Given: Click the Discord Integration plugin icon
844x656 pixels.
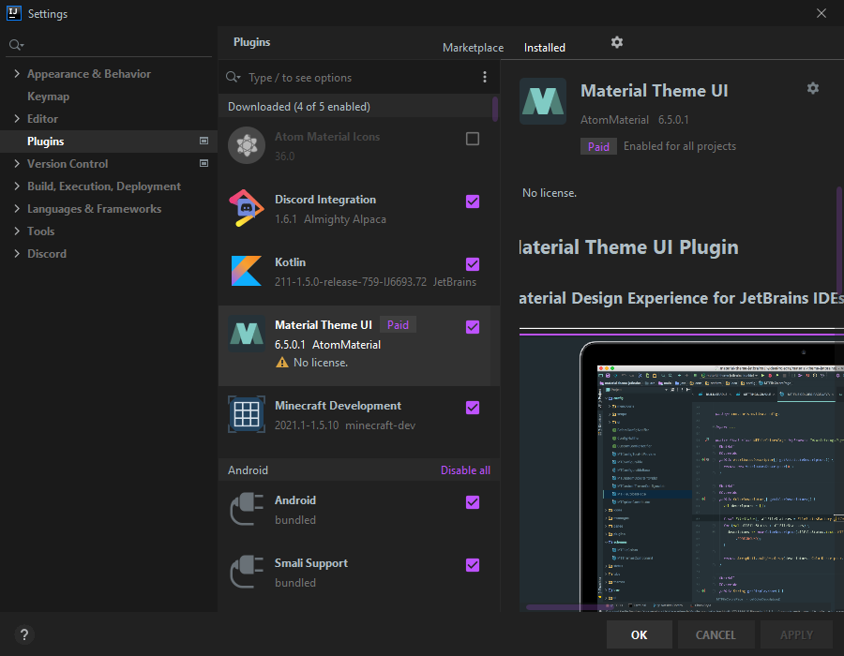Looking at the screenshot, I should coord(247,208).
